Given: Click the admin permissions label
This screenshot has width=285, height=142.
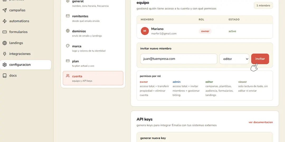Looking at the screenshot, I should (177, 82).
